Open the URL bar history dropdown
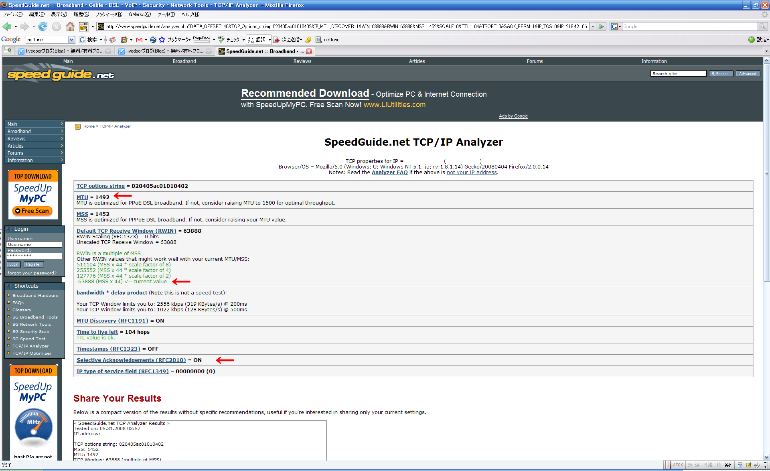The image size is (770, 471). pos(593,26)
